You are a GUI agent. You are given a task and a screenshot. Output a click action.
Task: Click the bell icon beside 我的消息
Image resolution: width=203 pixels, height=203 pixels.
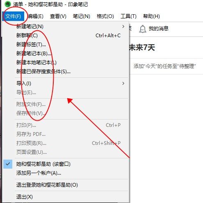pyautogui.click(x=143, y=29)
